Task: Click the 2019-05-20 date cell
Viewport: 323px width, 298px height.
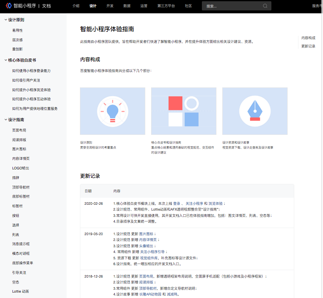Action: pos(94,234)
